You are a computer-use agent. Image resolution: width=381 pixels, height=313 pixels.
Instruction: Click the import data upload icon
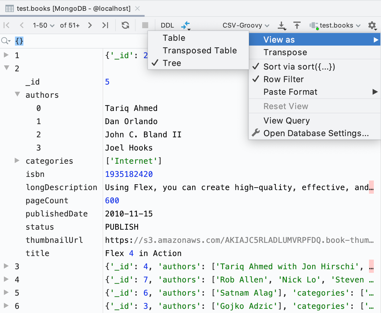[297, 25]
